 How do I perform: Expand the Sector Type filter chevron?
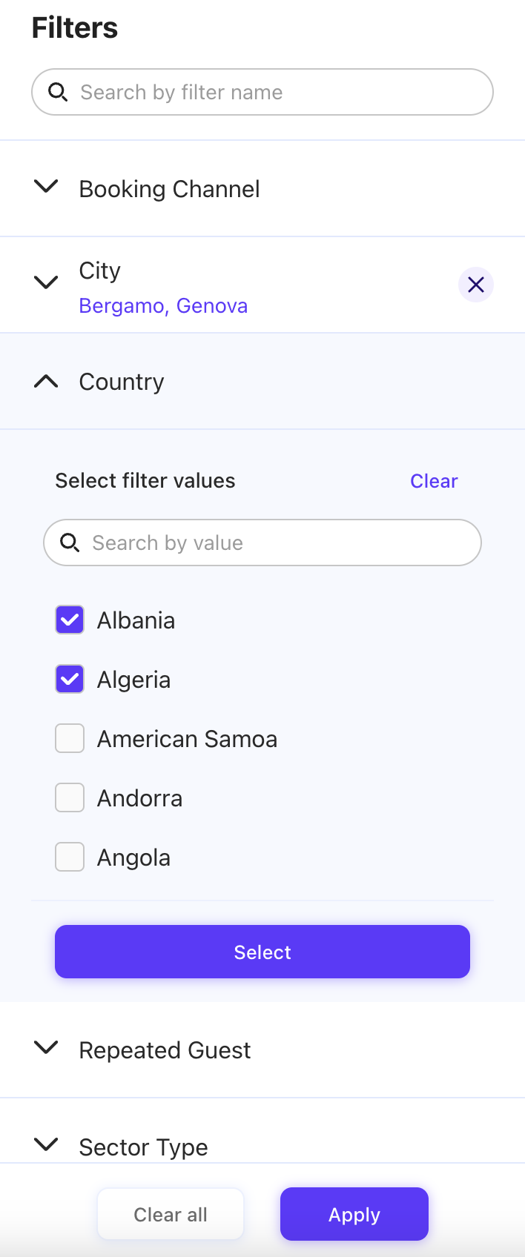click(46, 1145)
